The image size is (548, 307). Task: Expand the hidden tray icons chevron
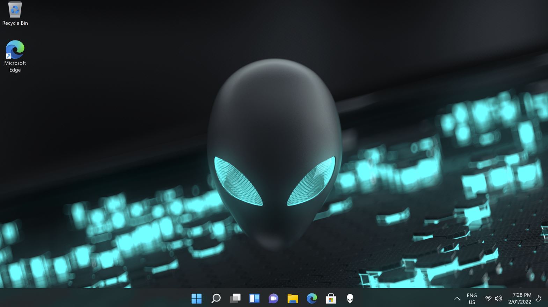pyautogui.click(x=457, y=299)
